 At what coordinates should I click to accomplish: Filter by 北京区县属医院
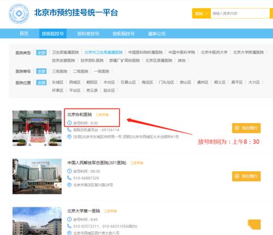(x=159, y=61)
